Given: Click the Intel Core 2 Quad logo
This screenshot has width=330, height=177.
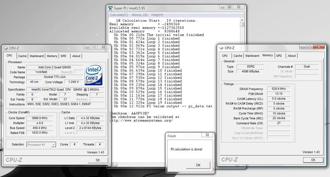Looking at the screenshot, I should [x=94, y=74].
